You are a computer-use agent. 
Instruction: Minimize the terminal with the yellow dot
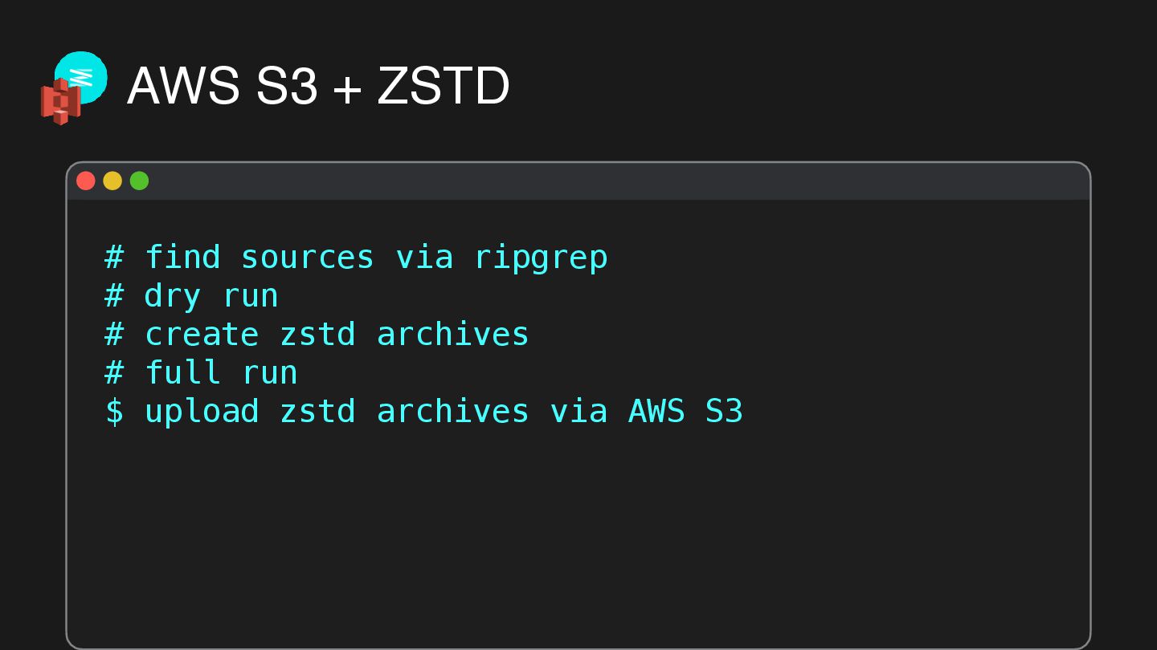point(112,181)
